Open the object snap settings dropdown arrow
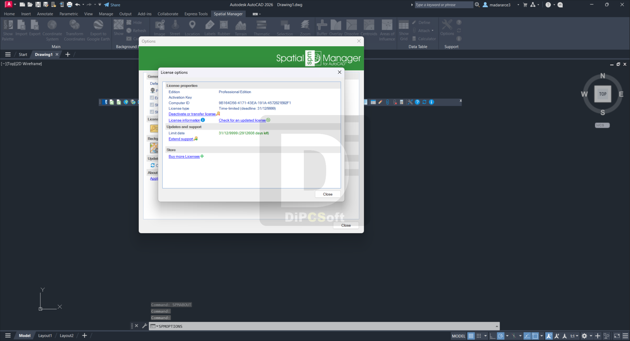 click(x=542, y=336)
